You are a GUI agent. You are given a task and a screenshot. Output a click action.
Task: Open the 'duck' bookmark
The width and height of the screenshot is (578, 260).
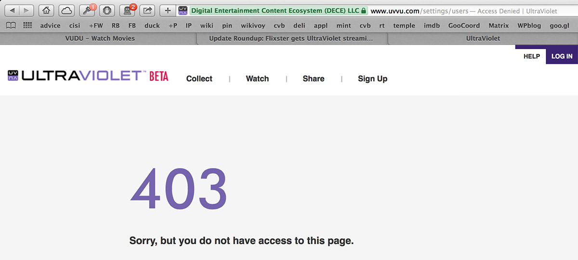[x=152, y=26]
